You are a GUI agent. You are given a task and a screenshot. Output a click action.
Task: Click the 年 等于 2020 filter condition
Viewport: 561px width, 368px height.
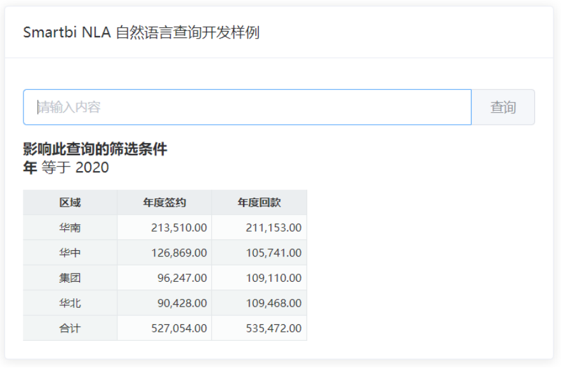click(66, 167)
